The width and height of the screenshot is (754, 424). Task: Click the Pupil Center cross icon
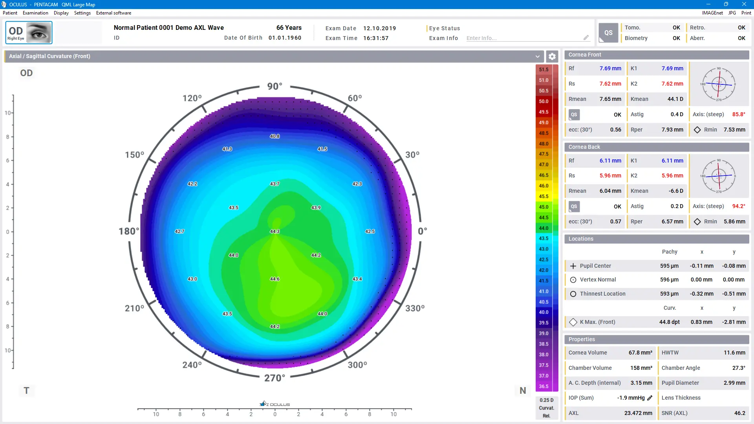point(573,266)
